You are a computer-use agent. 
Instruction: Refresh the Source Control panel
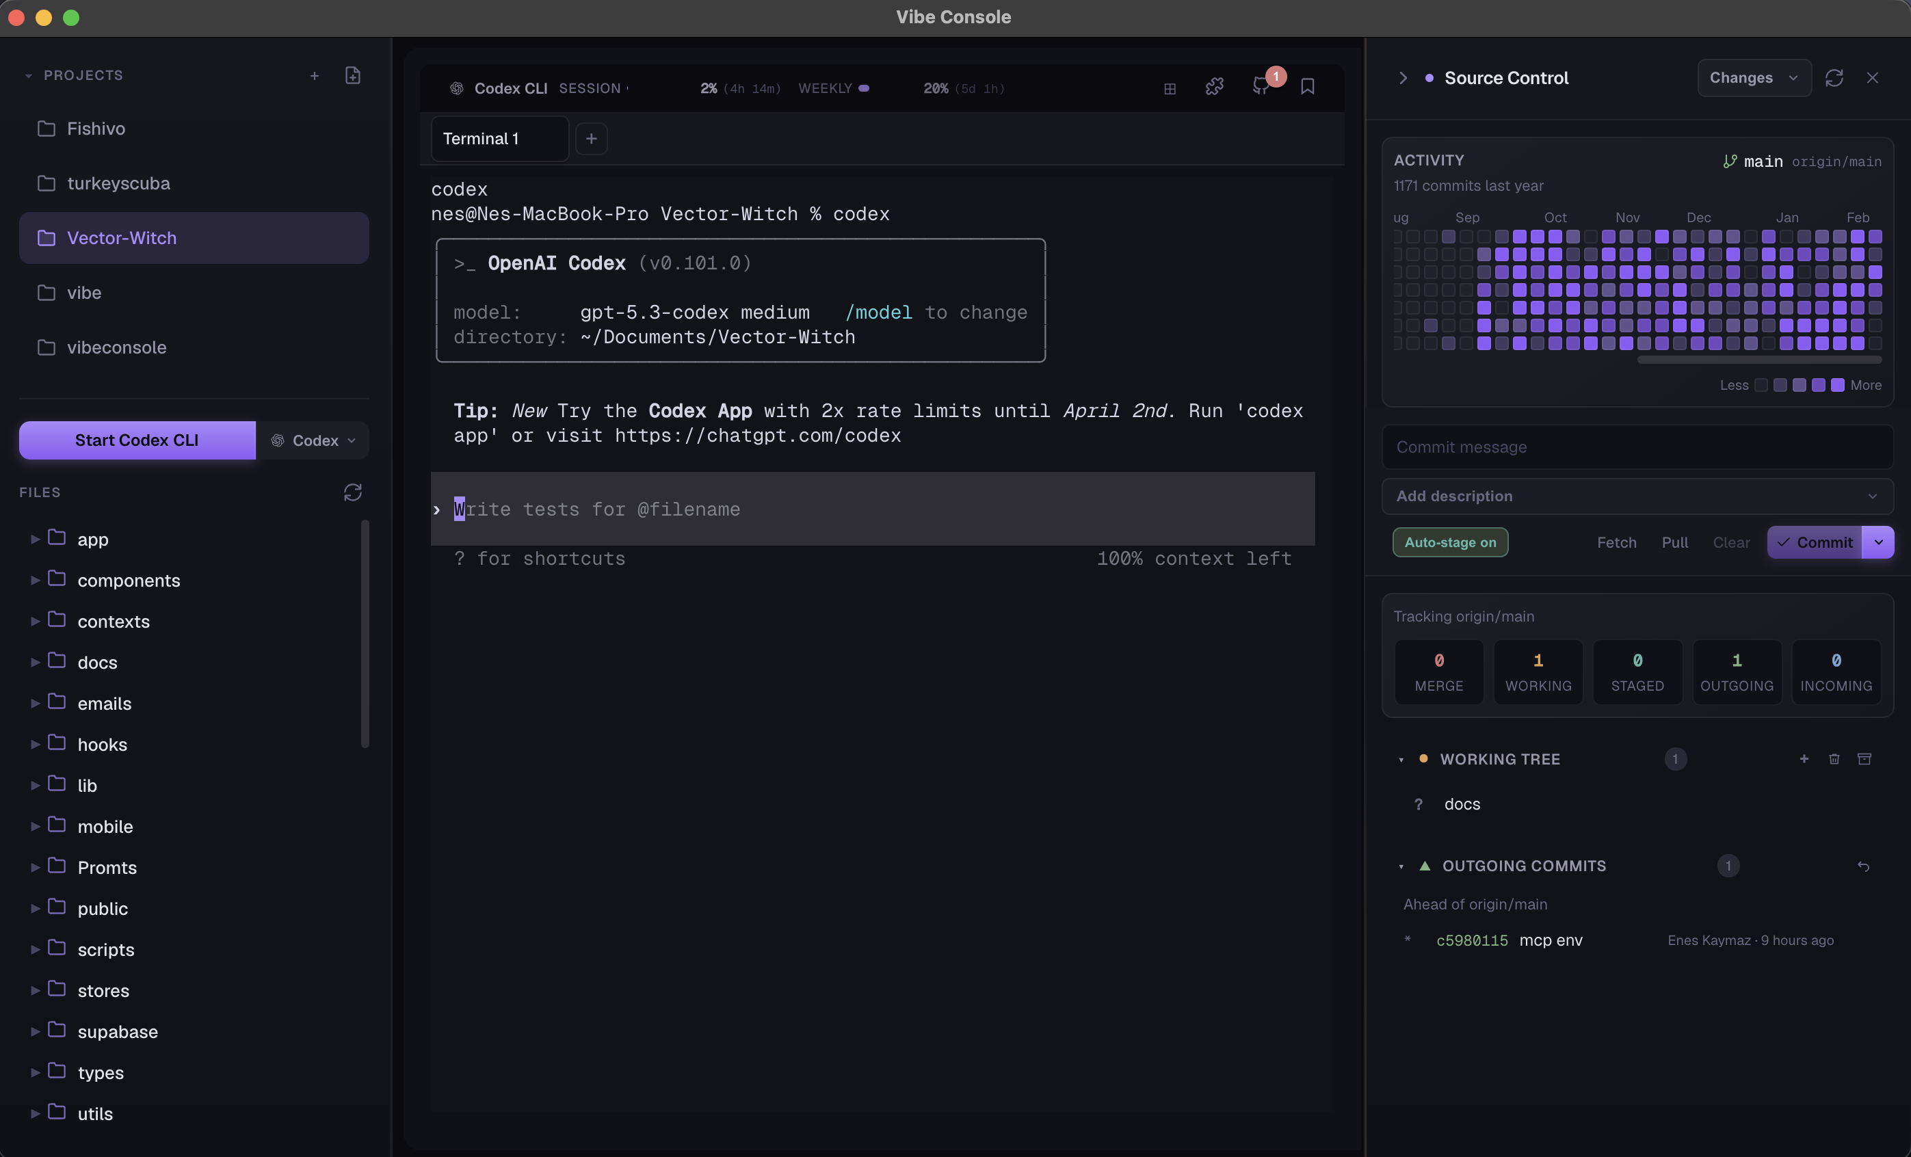point(1834,77)
